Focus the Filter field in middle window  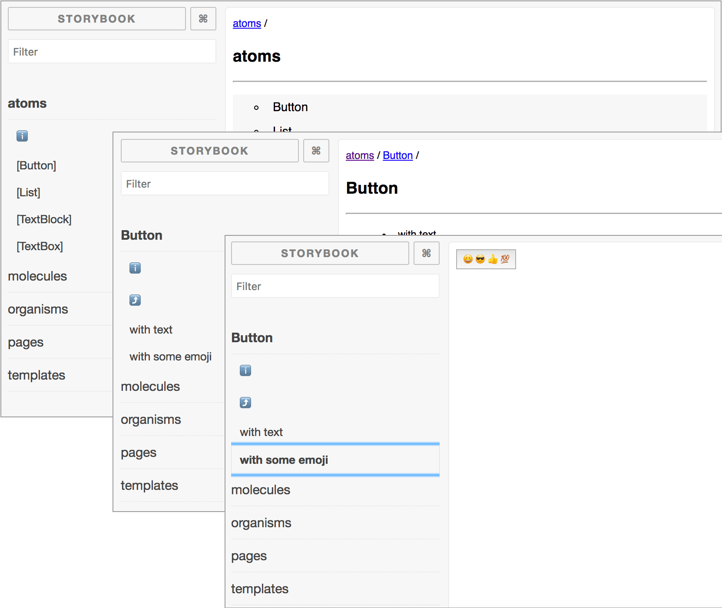coord(225,184)
